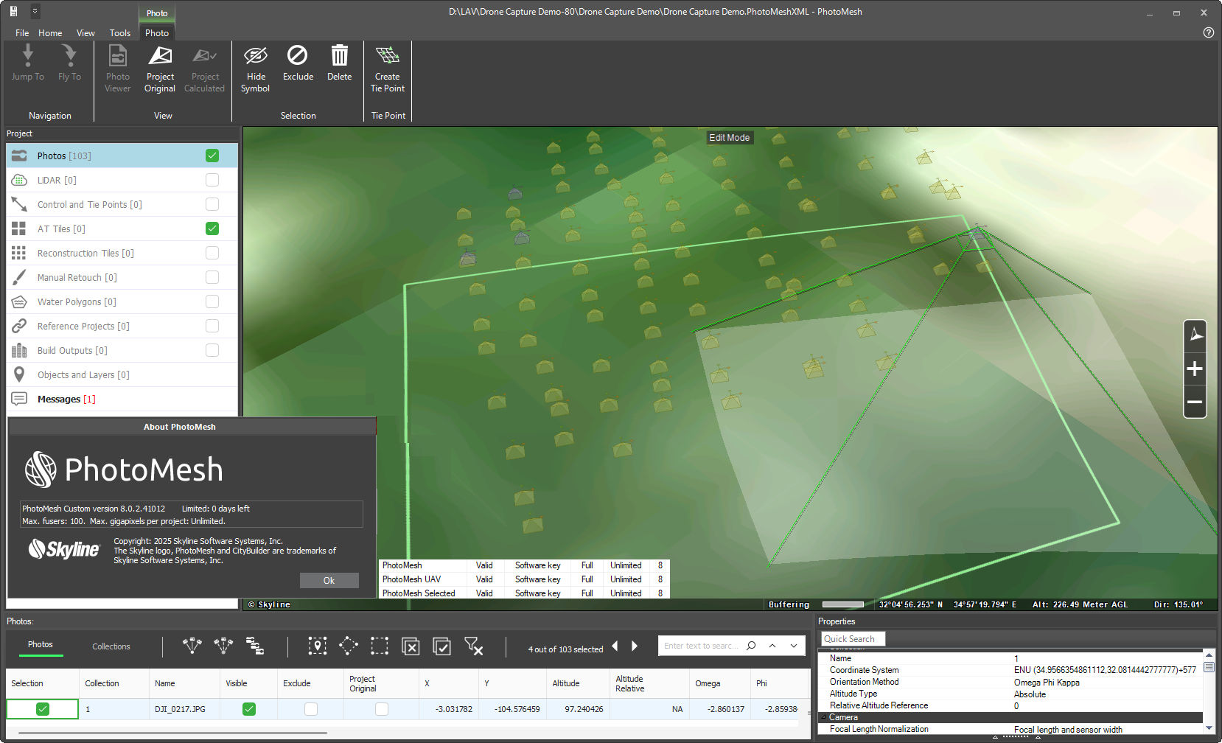Open the Photos collections navigation dropdown
1222x743 pixels.
coord(256,646)
